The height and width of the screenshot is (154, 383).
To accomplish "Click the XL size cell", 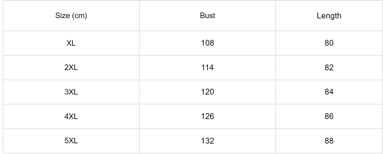I will click(71, 43).
